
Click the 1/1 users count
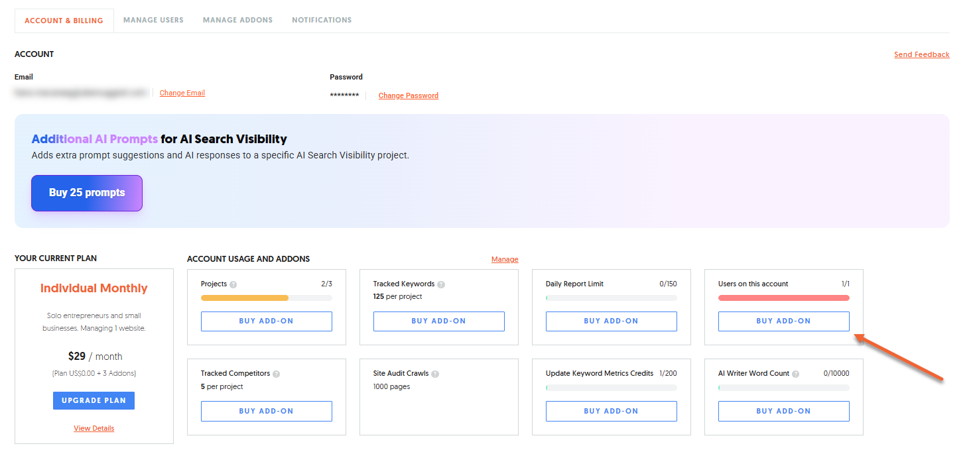point(845,284)
